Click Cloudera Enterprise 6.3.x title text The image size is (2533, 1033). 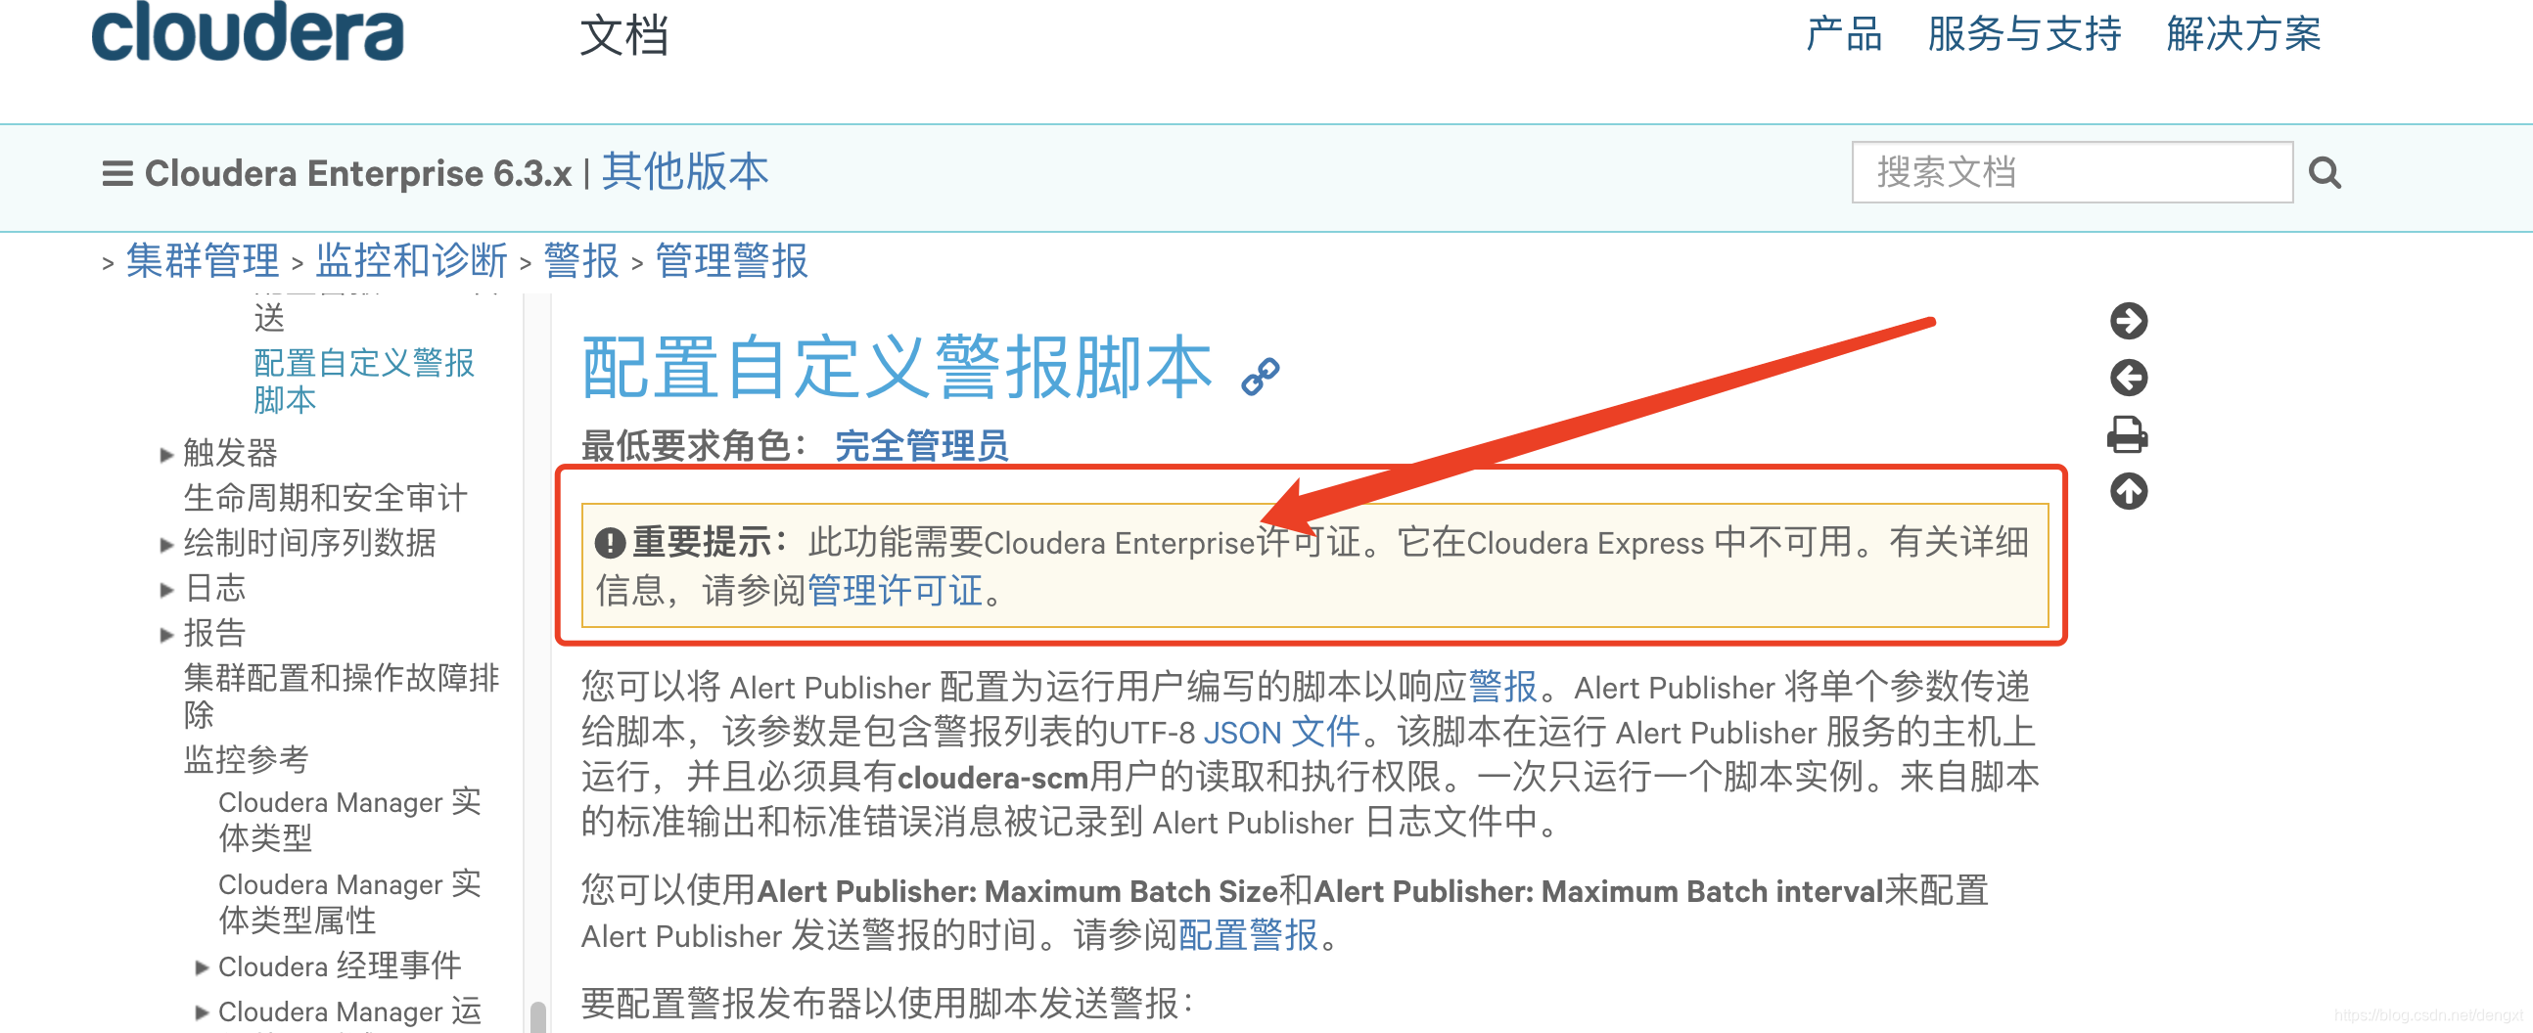[x=358, y=174]
